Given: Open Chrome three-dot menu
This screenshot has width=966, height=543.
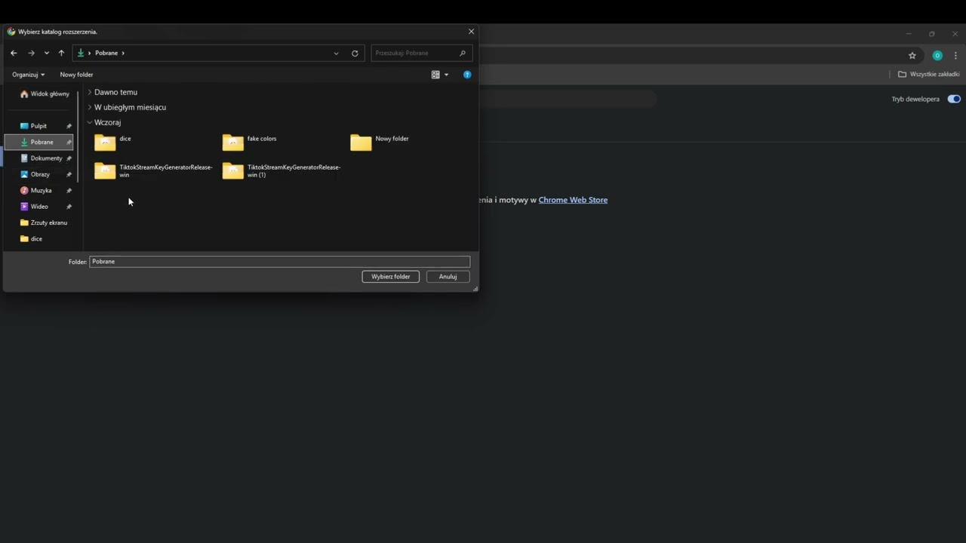Looking at the screenshot, I should [956, 55].
